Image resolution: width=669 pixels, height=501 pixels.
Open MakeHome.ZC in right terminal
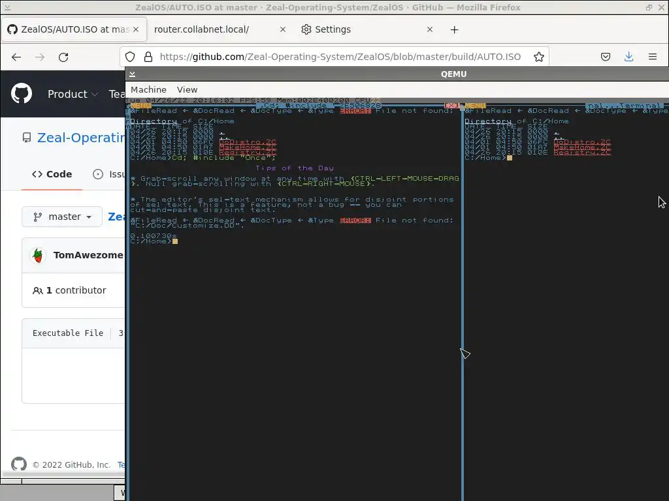(582, 147)
